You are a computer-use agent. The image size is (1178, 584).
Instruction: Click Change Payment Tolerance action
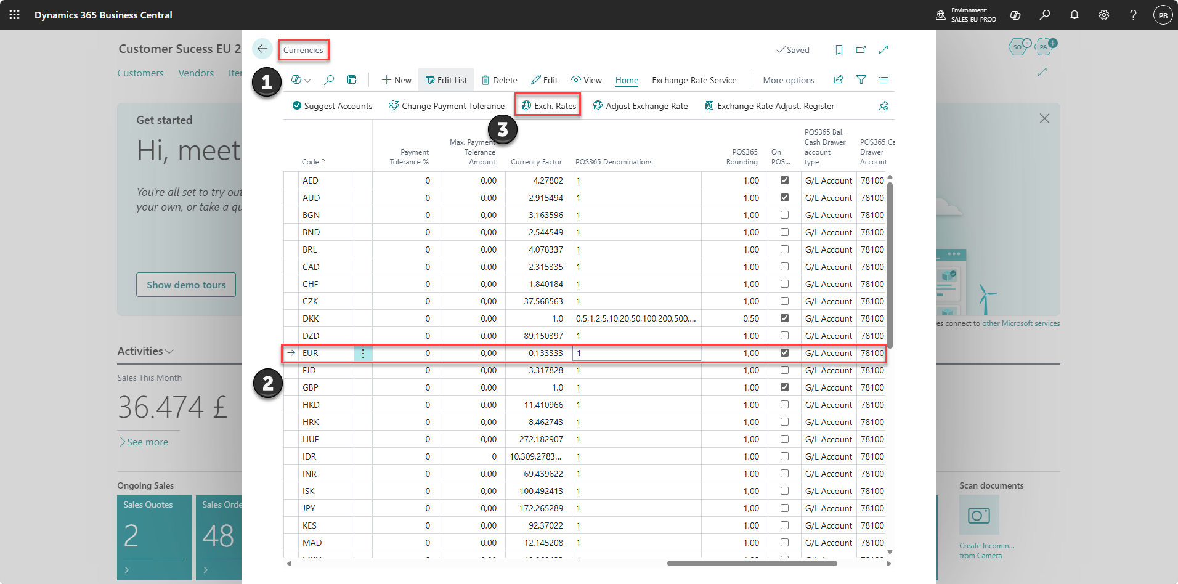(447, 106)
